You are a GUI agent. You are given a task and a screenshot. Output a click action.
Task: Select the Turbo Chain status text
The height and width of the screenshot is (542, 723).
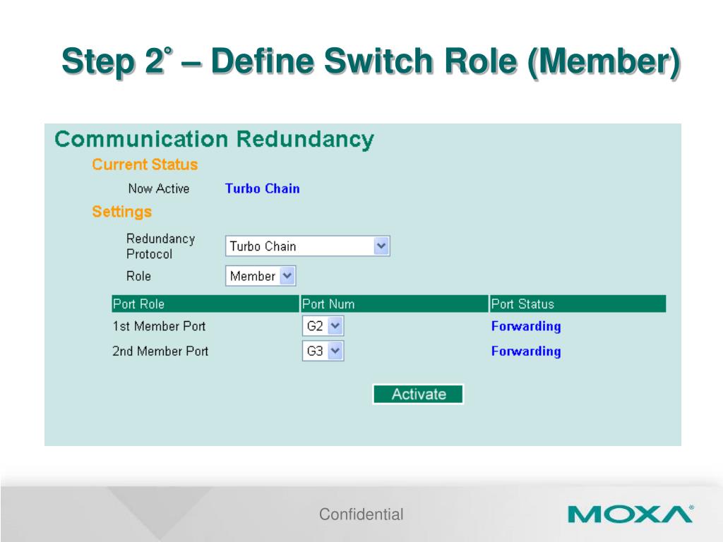263,188
